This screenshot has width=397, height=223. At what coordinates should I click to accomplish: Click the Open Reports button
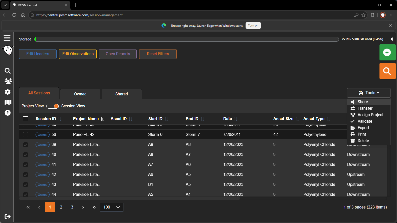pos(118,54)
